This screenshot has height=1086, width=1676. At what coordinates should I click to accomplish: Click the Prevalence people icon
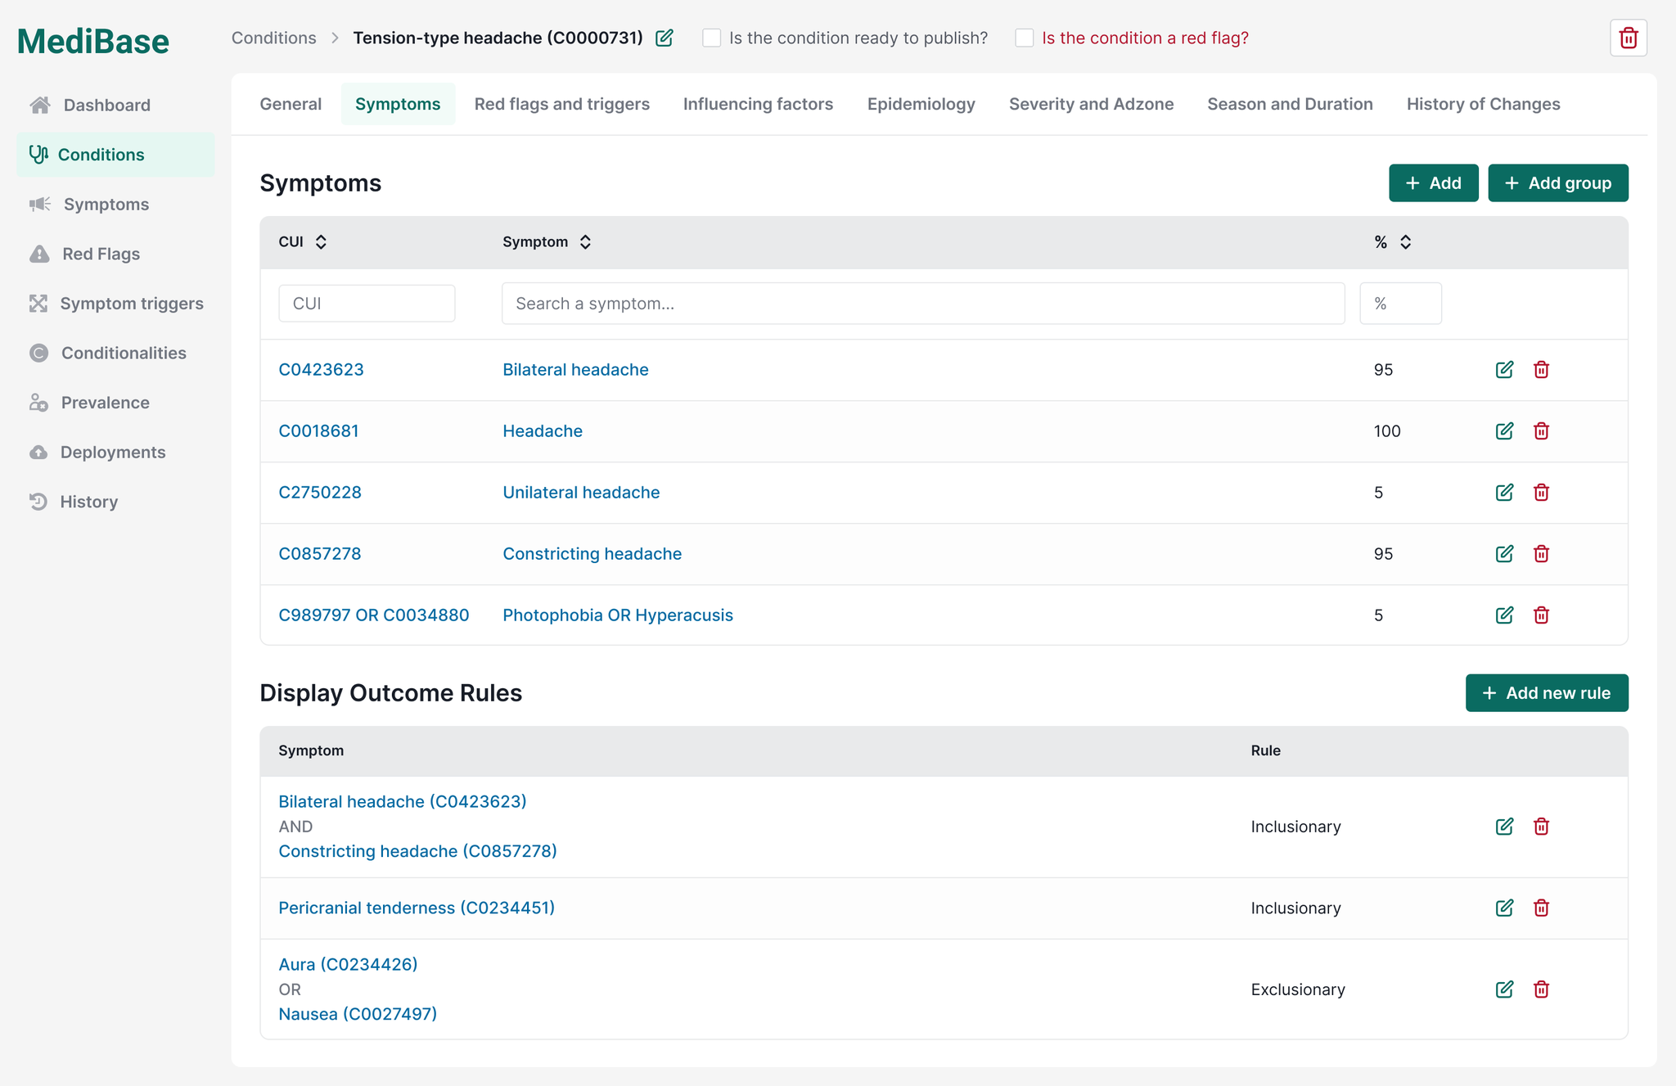point(38,403)
